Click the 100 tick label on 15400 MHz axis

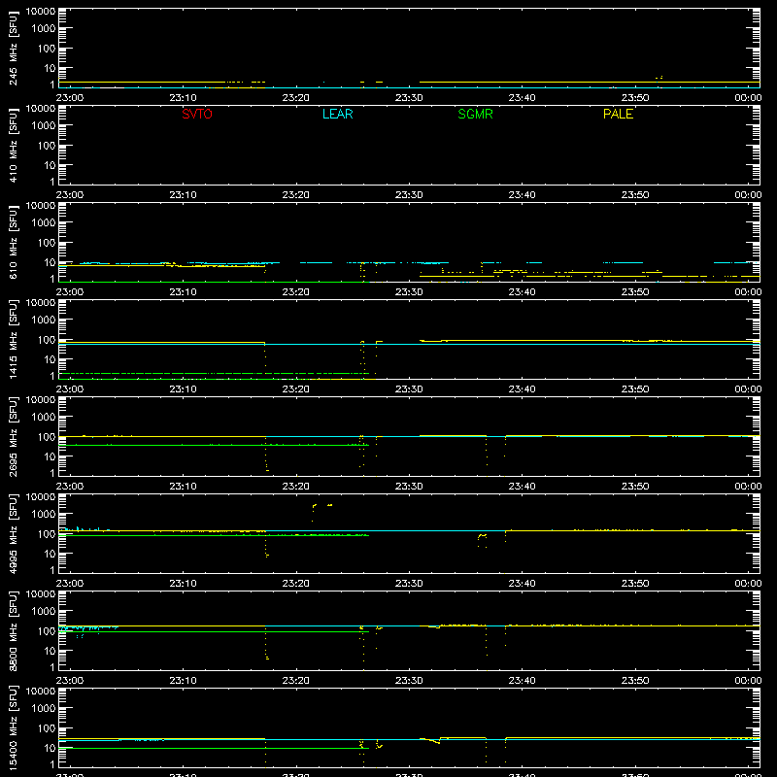47,727
